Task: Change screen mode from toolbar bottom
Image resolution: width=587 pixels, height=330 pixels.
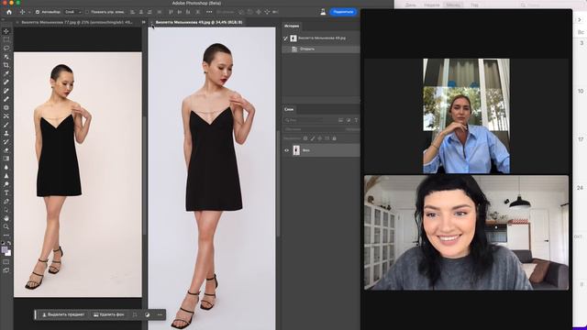Action: (x=6, y=270)
